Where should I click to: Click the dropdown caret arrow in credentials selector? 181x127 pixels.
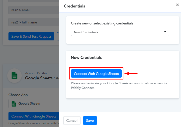[x=165, y=32]
